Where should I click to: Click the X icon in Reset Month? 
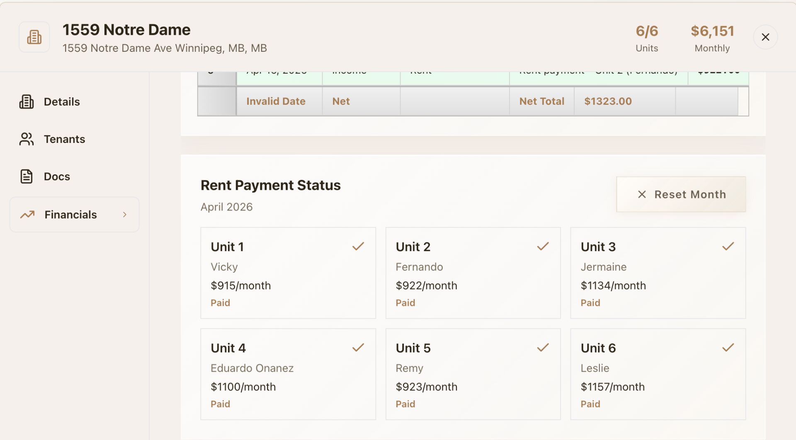tap(642, 194)
